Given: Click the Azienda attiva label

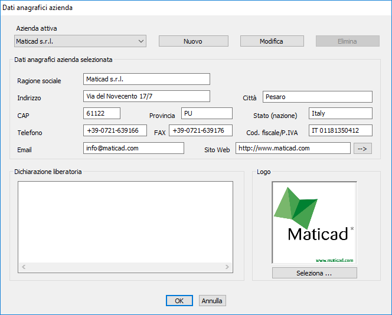Looking at the screenshot, I should point(37,28).
